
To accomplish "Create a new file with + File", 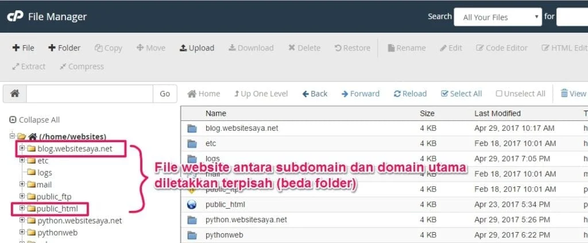I will [24, 48].
